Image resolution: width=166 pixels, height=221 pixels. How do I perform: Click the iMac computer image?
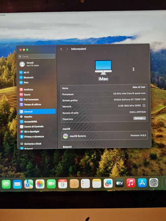click(x=103, y=67)
